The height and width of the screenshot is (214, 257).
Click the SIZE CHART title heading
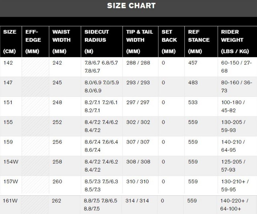[131, 5]
